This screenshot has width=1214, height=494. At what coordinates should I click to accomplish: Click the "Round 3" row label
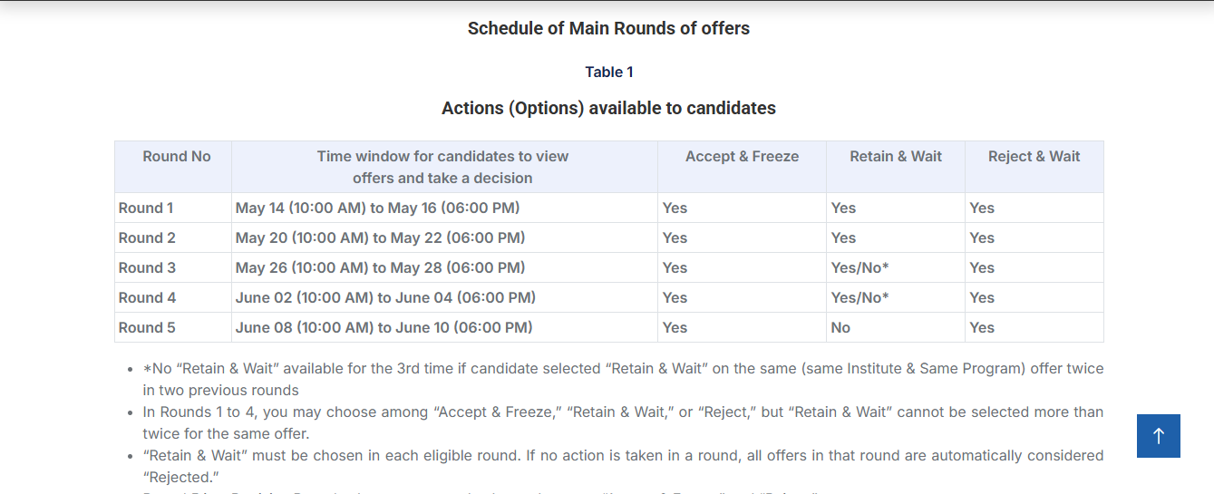click(x=147, y=268)
